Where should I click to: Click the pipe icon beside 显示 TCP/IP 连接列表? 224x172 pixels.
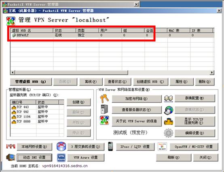(169, 121)
